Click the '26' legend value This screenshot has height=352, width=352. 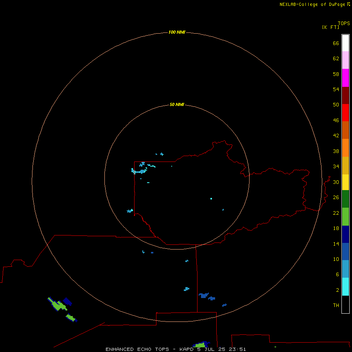[336, 198]
